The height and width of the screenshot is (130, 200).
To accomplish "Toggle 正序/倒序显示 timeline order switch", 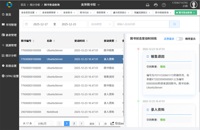I will tap(179, 39).
